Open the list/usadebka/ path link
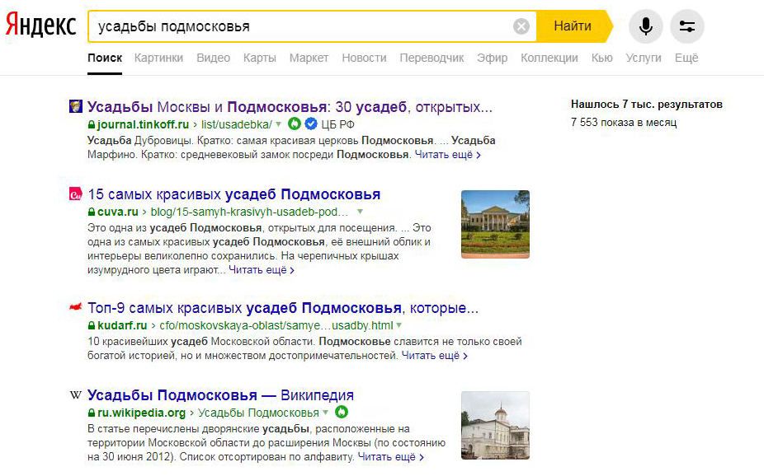 [x=236, y=124]
